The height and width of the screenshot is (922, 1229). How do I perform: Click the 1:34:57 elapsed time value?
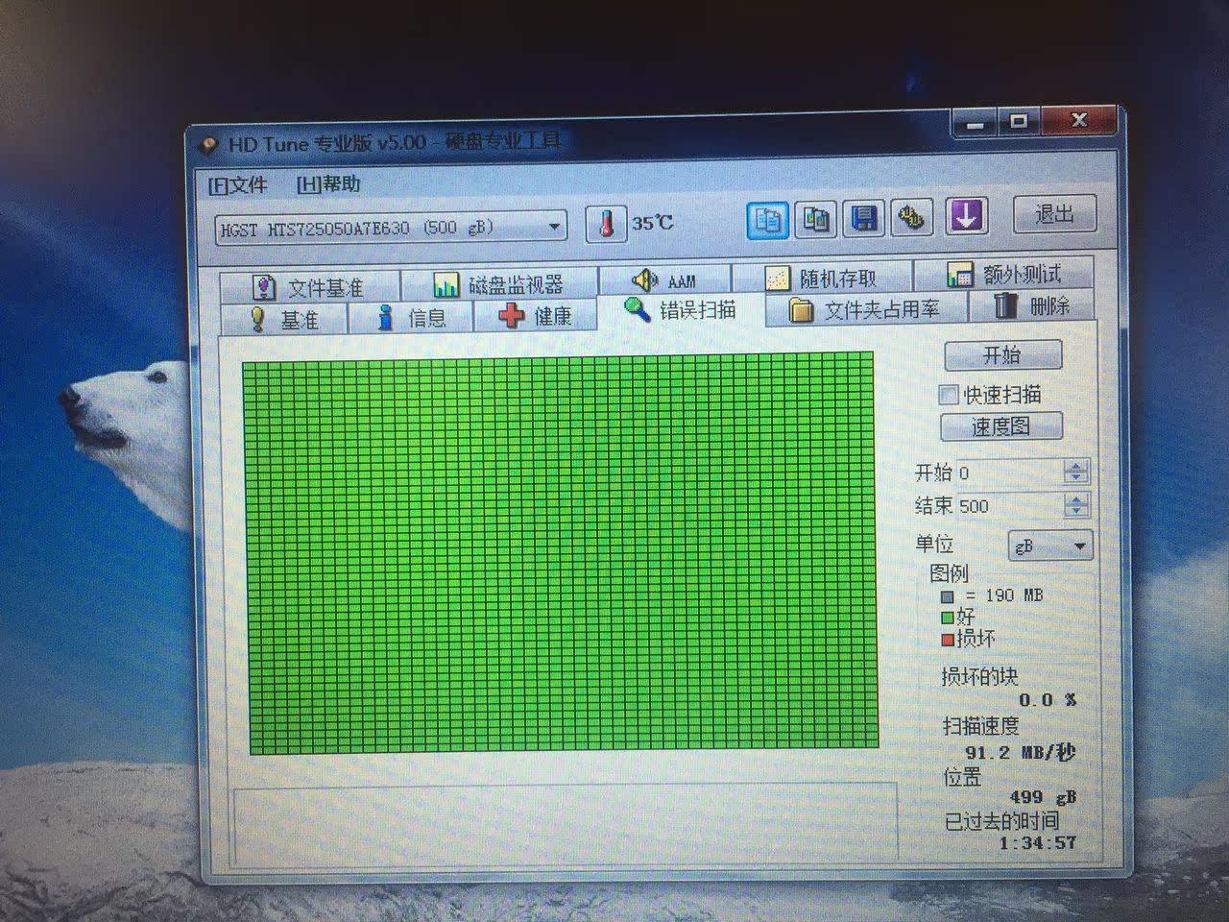click(1037, 843)
